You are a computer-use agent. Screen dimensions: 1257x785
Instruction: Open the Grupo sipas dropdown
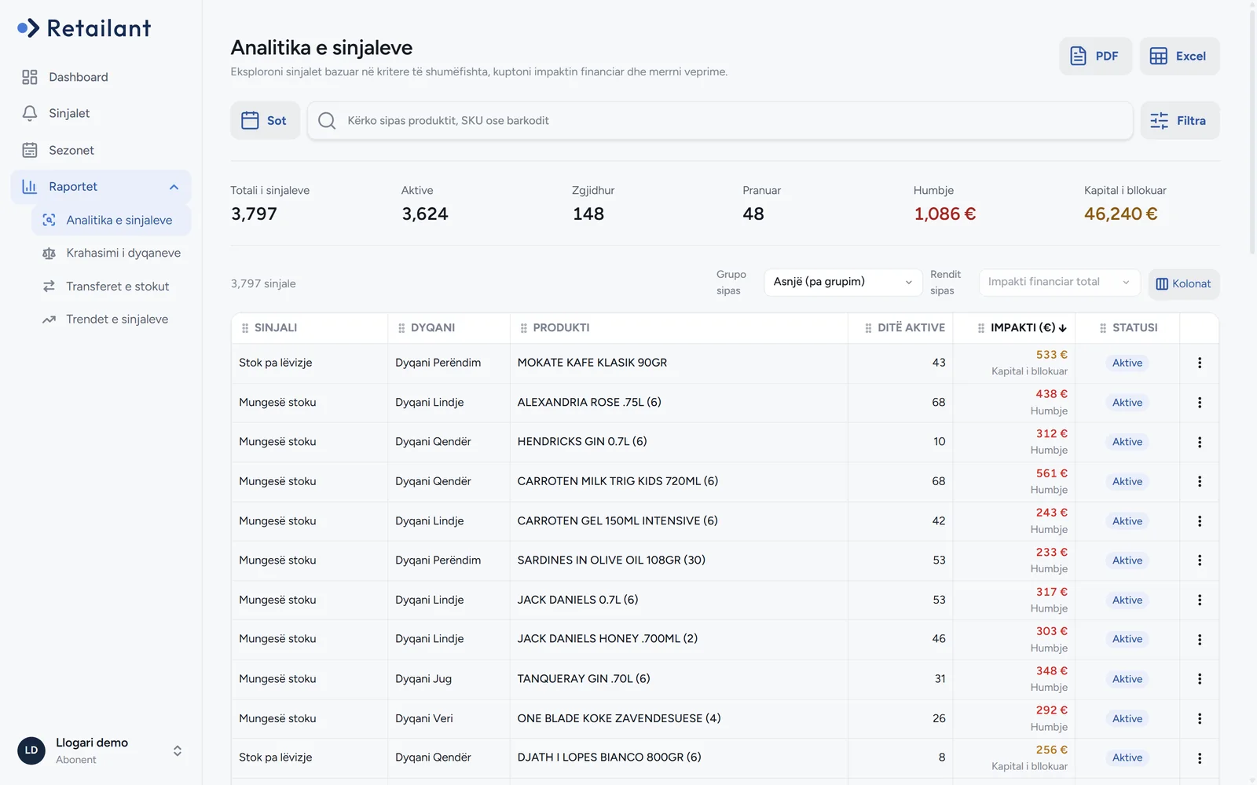[843, 282]
